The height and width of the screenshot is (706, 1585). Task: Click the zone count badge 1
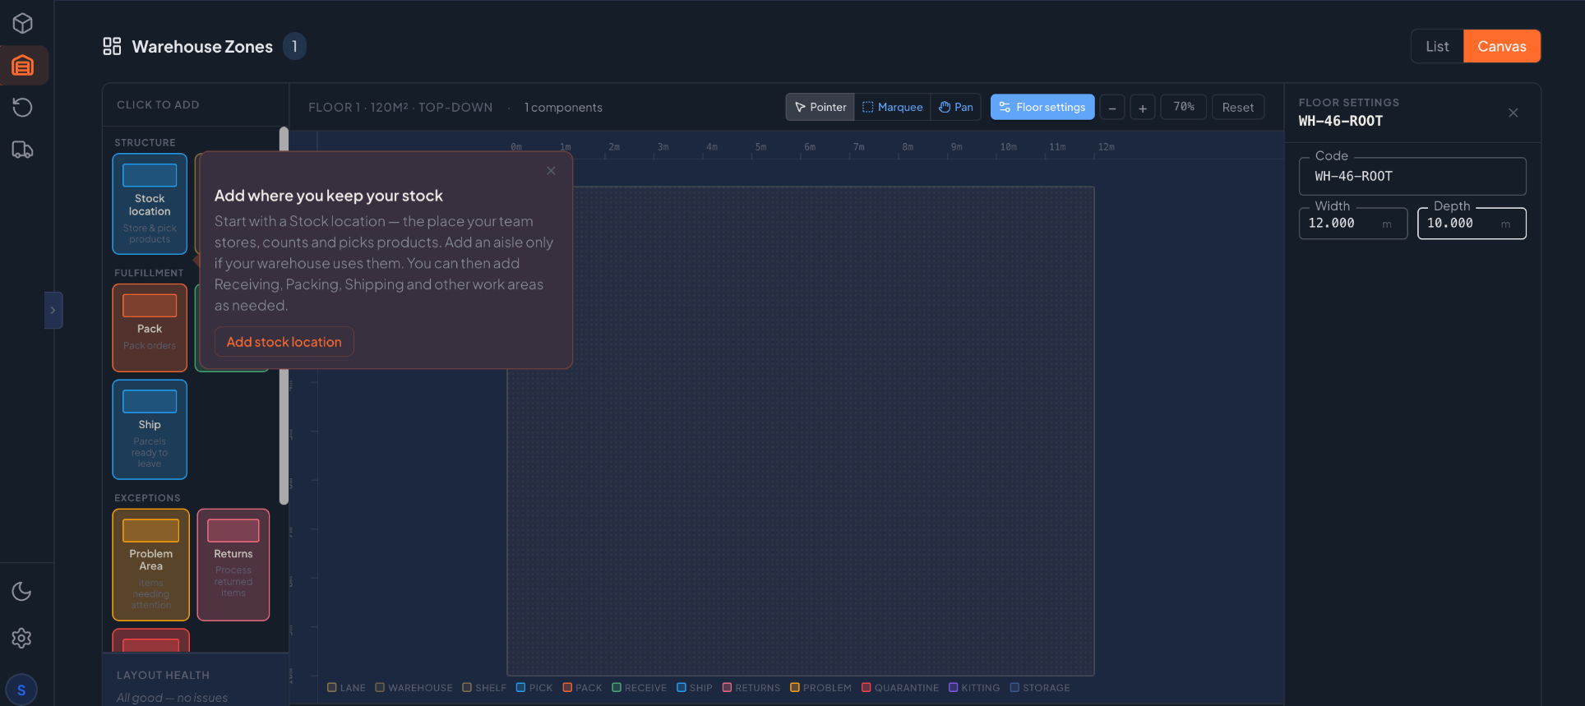[294, 46]
